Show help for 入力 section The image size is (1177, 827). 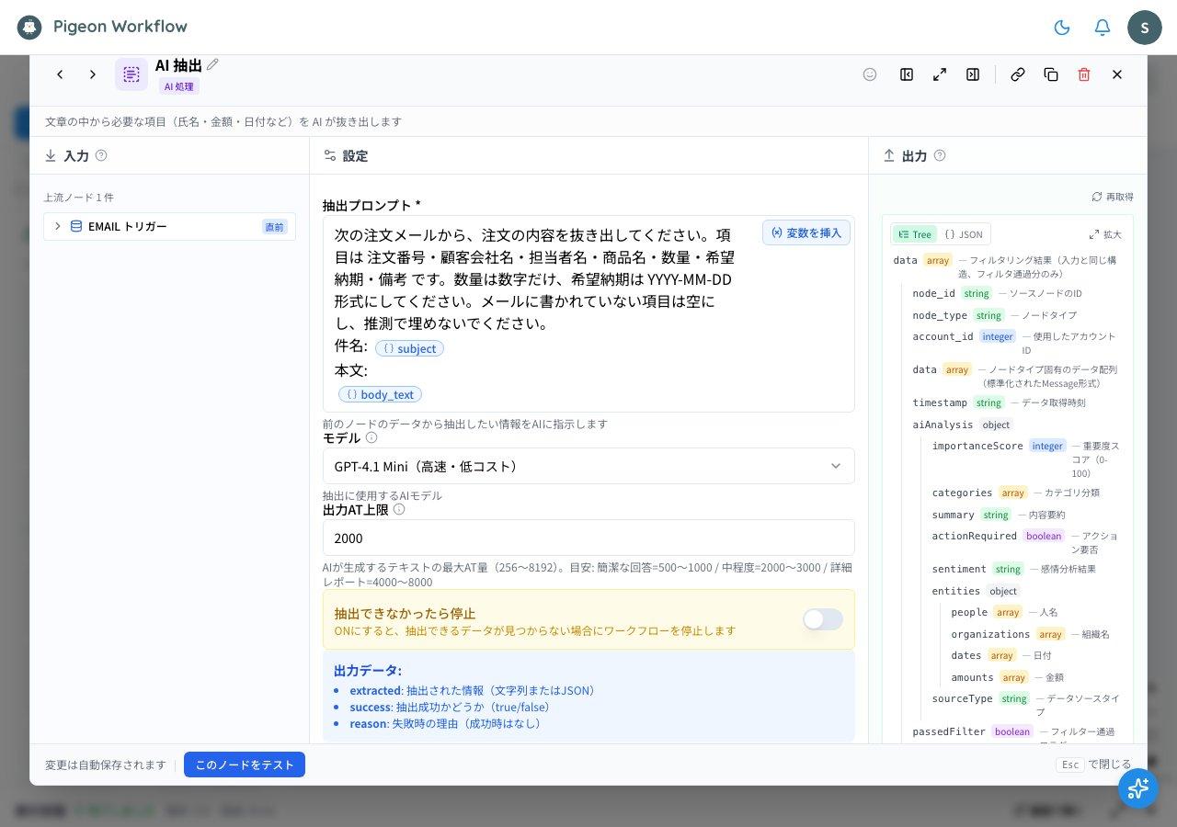tap(101, 155)
